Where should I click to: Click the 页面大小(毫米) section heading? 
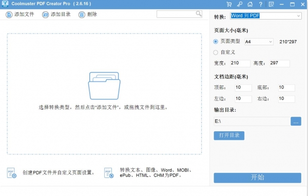click(231, 30)
